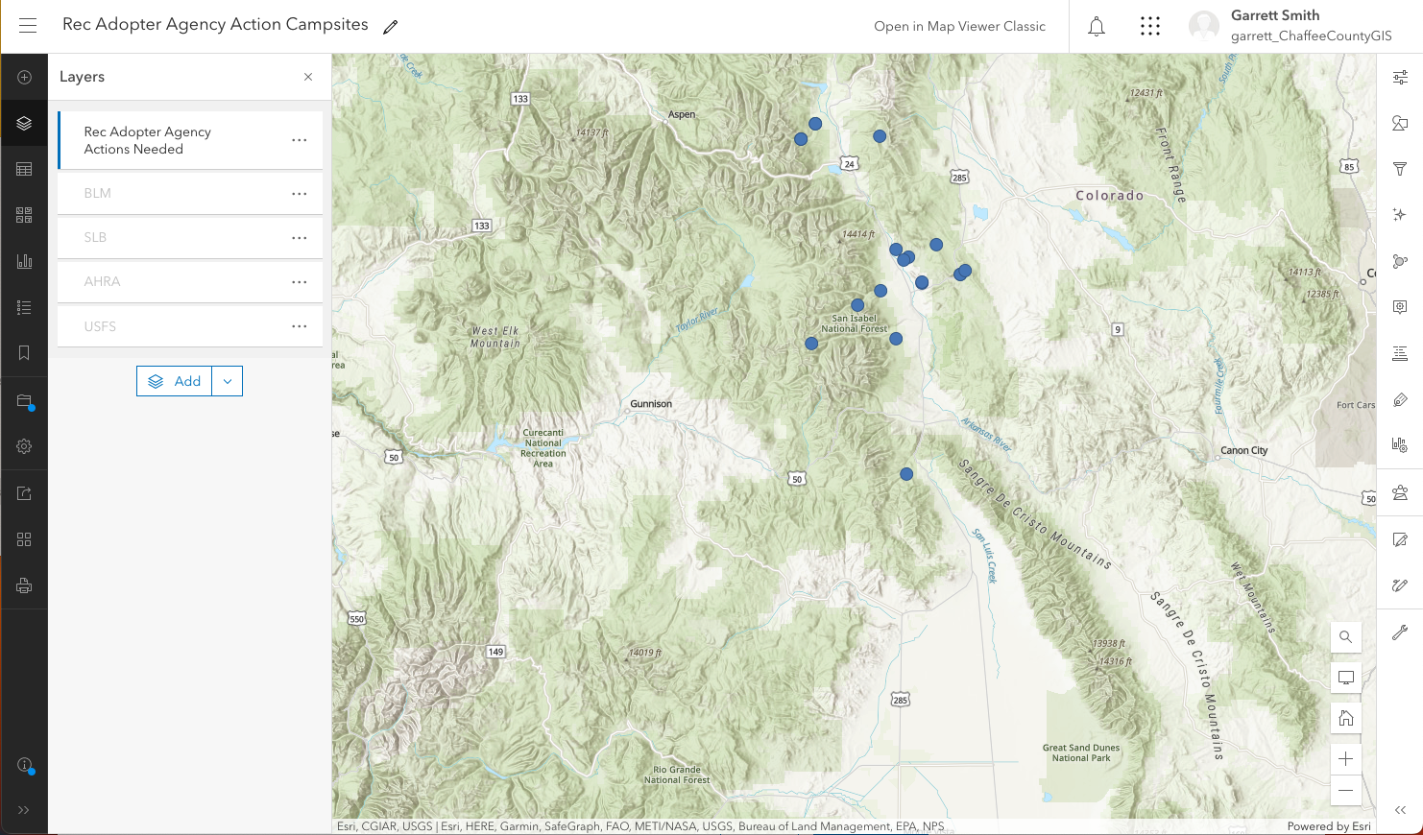Open the Map properties settings gear
Image resolution: width=1423 pixels, height=835 pixels.
coord(24,446)
